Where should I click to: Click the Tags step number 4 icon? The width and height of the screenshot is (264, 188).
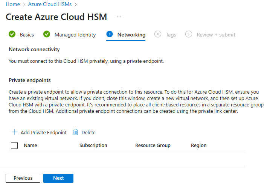click(158, 34)
